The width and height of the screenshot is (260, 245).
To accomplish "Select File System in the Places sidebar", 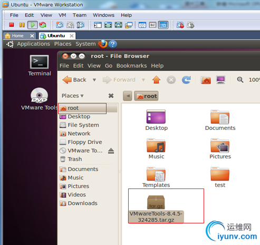I will [x=88, y=125].
